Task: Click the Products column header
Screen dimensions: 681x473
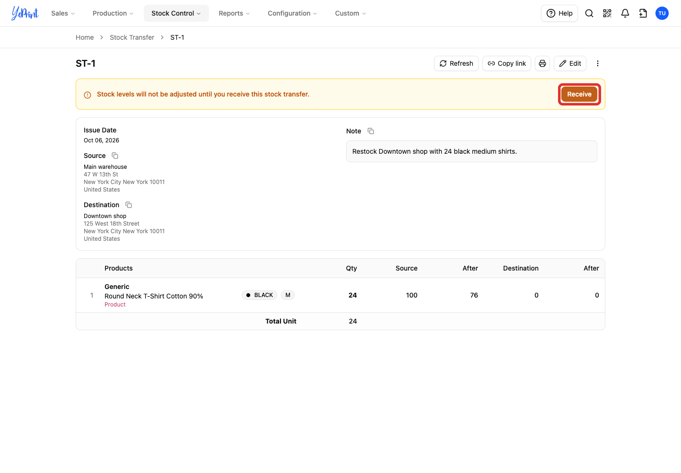Action: 119,268
